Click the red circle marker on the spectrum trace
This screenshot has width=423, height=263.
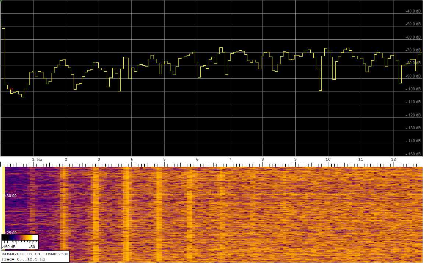pyautogui.click(x=11, y=89)
